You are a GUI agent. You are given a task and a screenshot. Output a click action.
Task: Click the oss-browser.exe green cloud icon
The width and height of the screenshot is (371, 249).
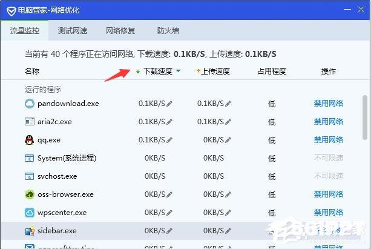point(30,194)
